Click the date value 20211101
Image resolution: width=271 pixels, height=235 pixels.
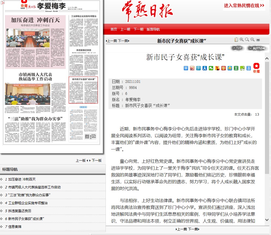(133, 82)
